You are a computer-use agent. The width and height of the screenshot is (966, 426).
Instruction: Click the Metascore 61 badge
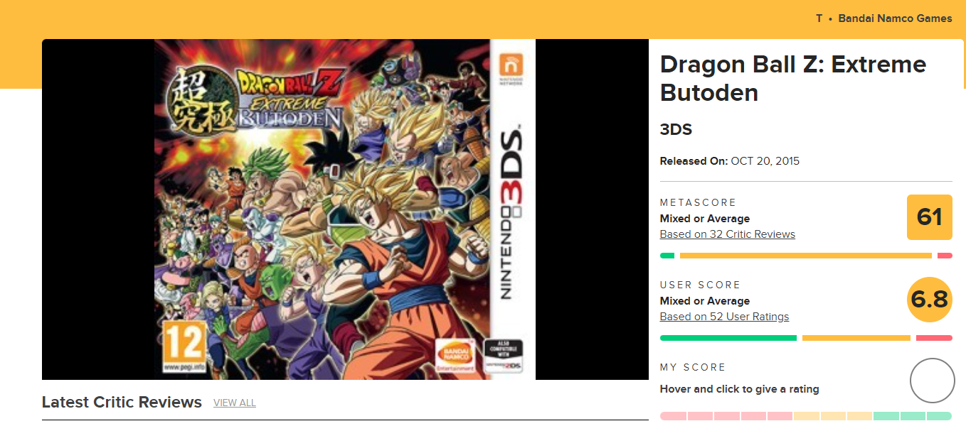tap(930, 217)
